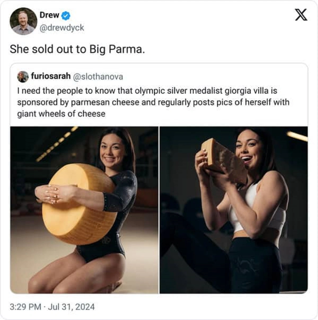Click Drew's blue verified badge
This screenshot has height=320, width=318.
[x=66, y=16]
